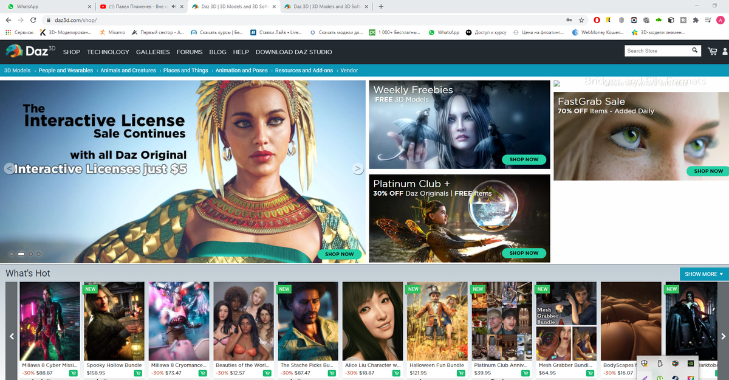Open Places and Things category
729x380 pixels.
click(x=186, y=71)
